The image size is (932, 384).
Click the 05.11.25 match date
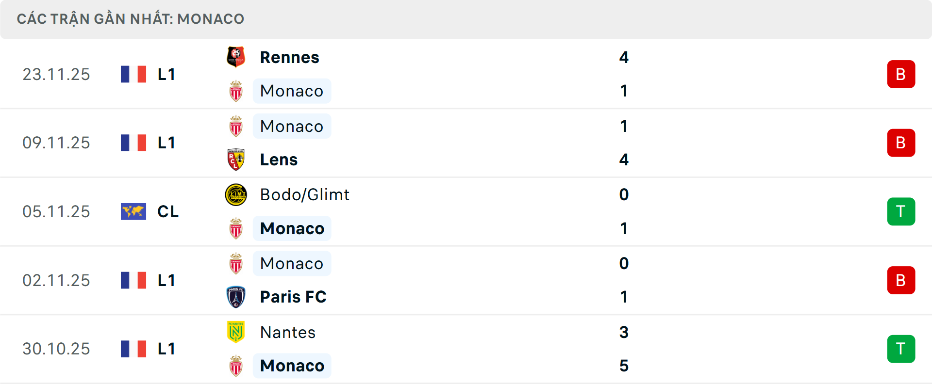click(56, 211)
